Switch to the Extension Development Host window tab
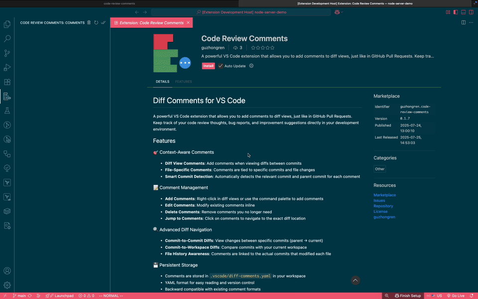The width and height of the screenshot is (478, 299). (x=355, y=3)
